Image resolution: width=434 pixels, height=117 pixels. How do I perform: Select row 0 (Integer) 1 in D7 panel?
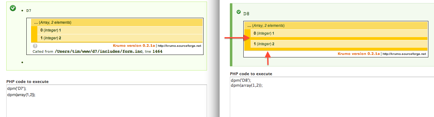(120, 30)
